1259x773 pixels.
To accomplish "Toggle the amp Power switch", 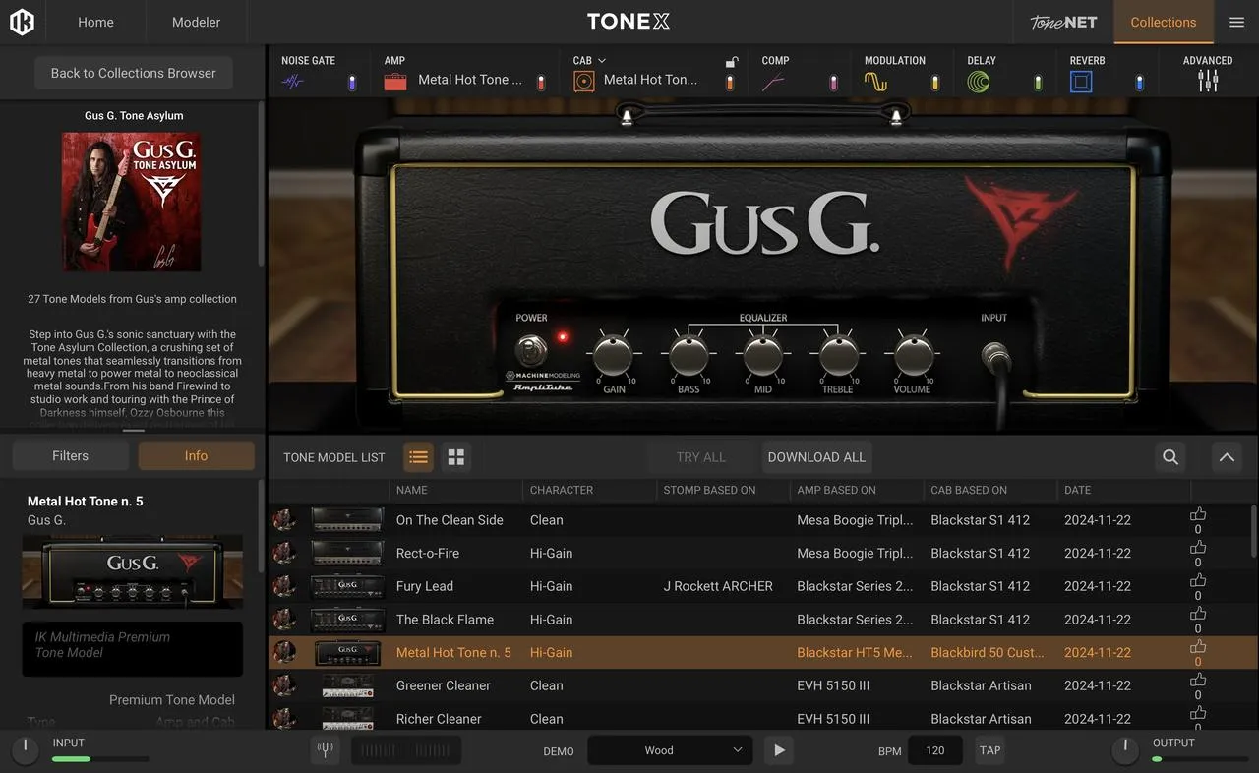I will tap(532, 349).
